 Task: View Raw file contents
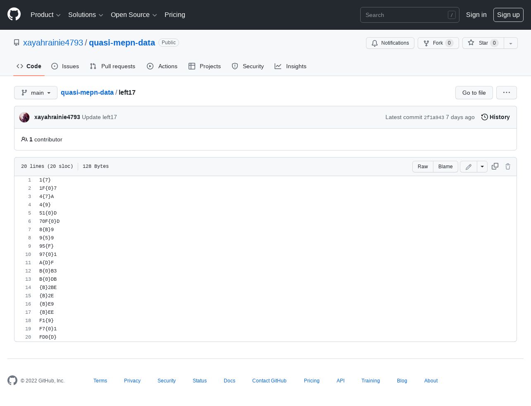click(x=423, y=167)
